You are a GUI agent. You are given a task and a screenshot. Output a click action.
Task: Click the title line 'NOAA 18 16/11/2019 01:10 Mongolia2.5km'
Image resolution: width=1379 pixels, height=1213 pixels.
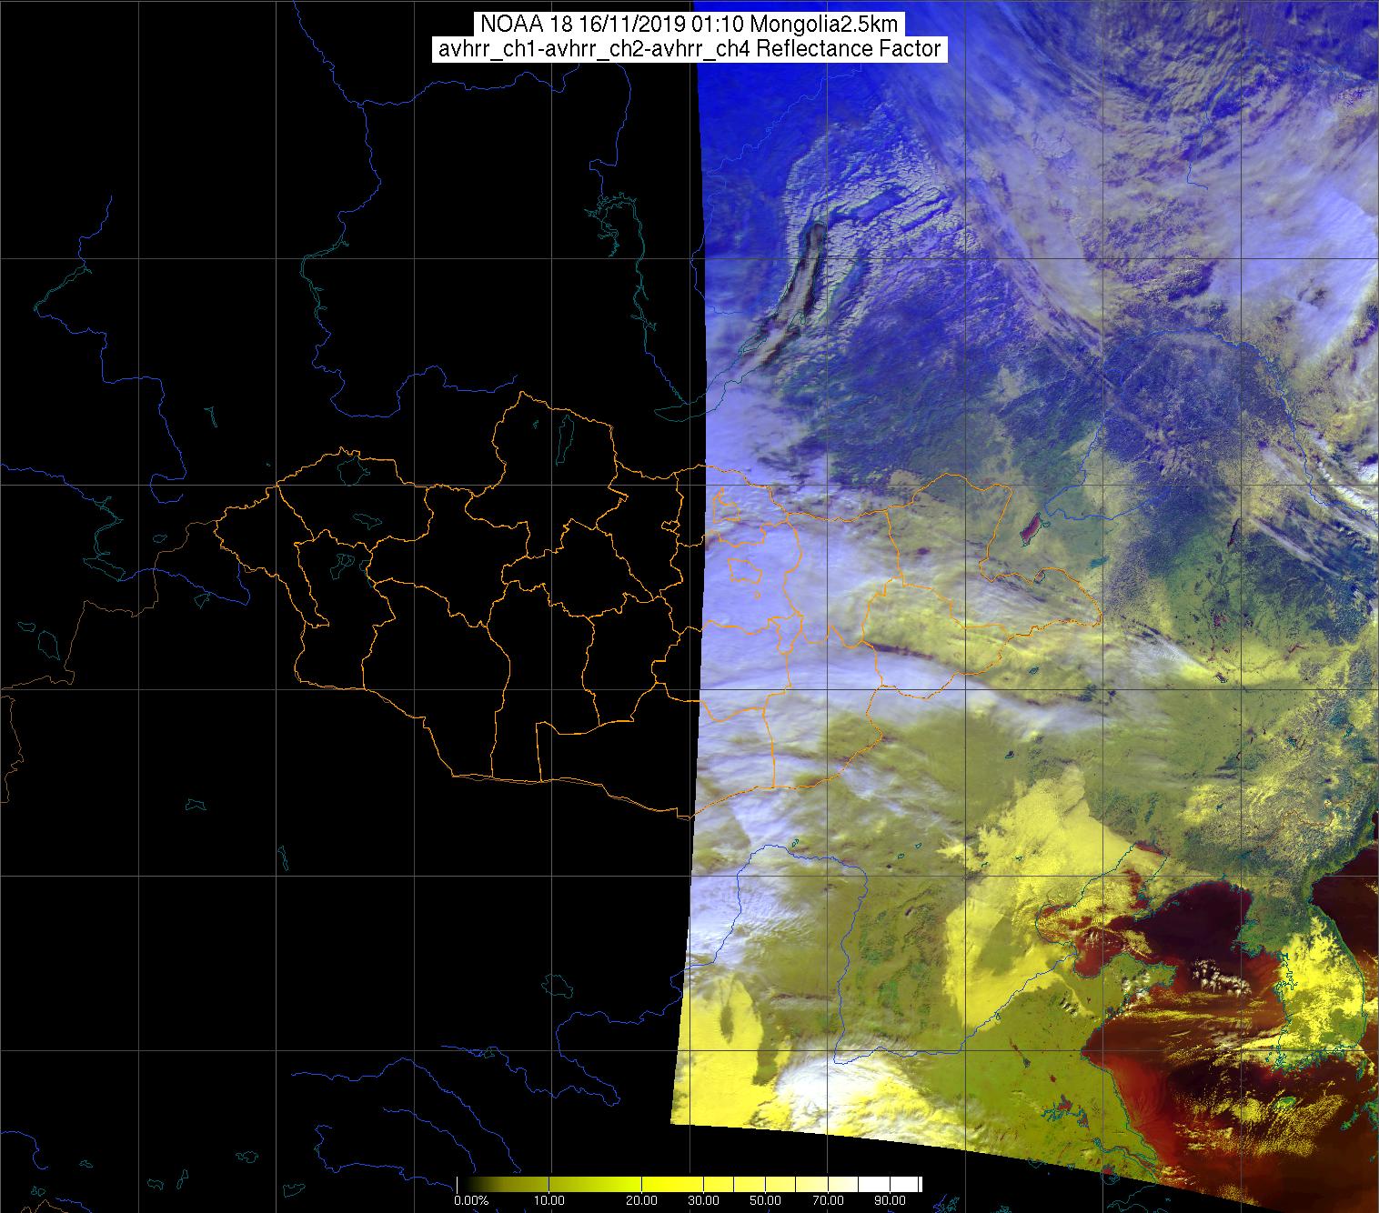click(x=689, y=25)
